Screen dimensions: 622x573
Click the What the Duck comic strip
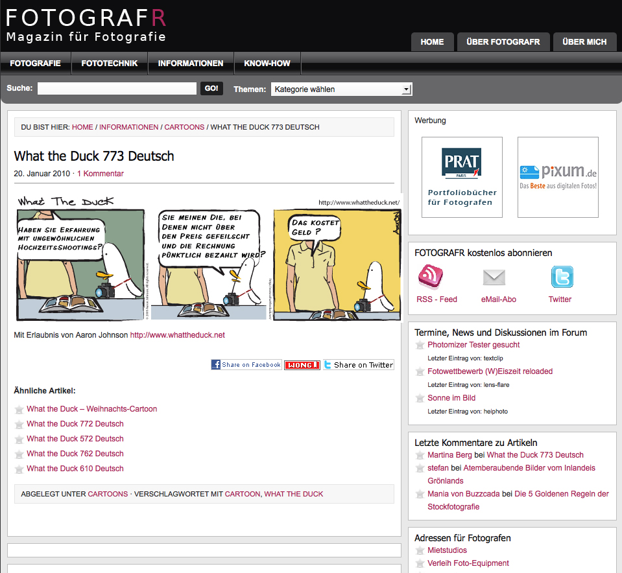(x=209, y=258)
